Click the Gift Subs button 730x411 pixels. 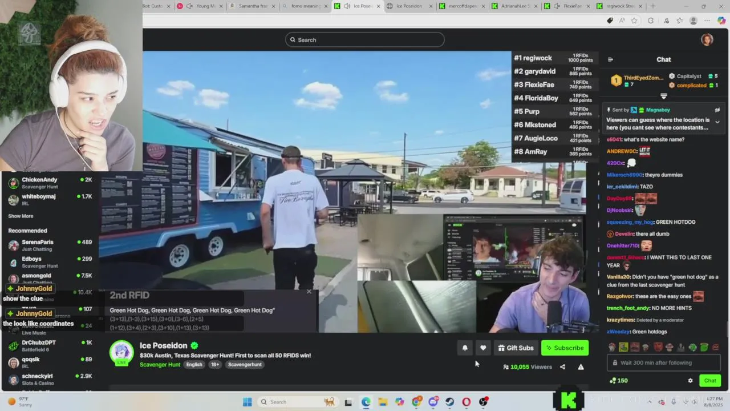pyautogui.click(x=516, y=348)
